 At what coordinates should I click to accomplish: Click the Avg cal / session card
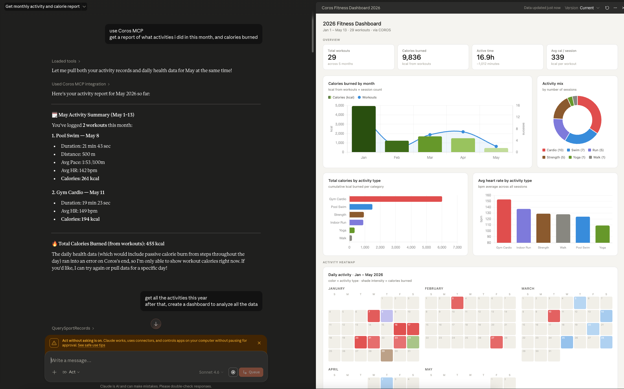point(582,57)
